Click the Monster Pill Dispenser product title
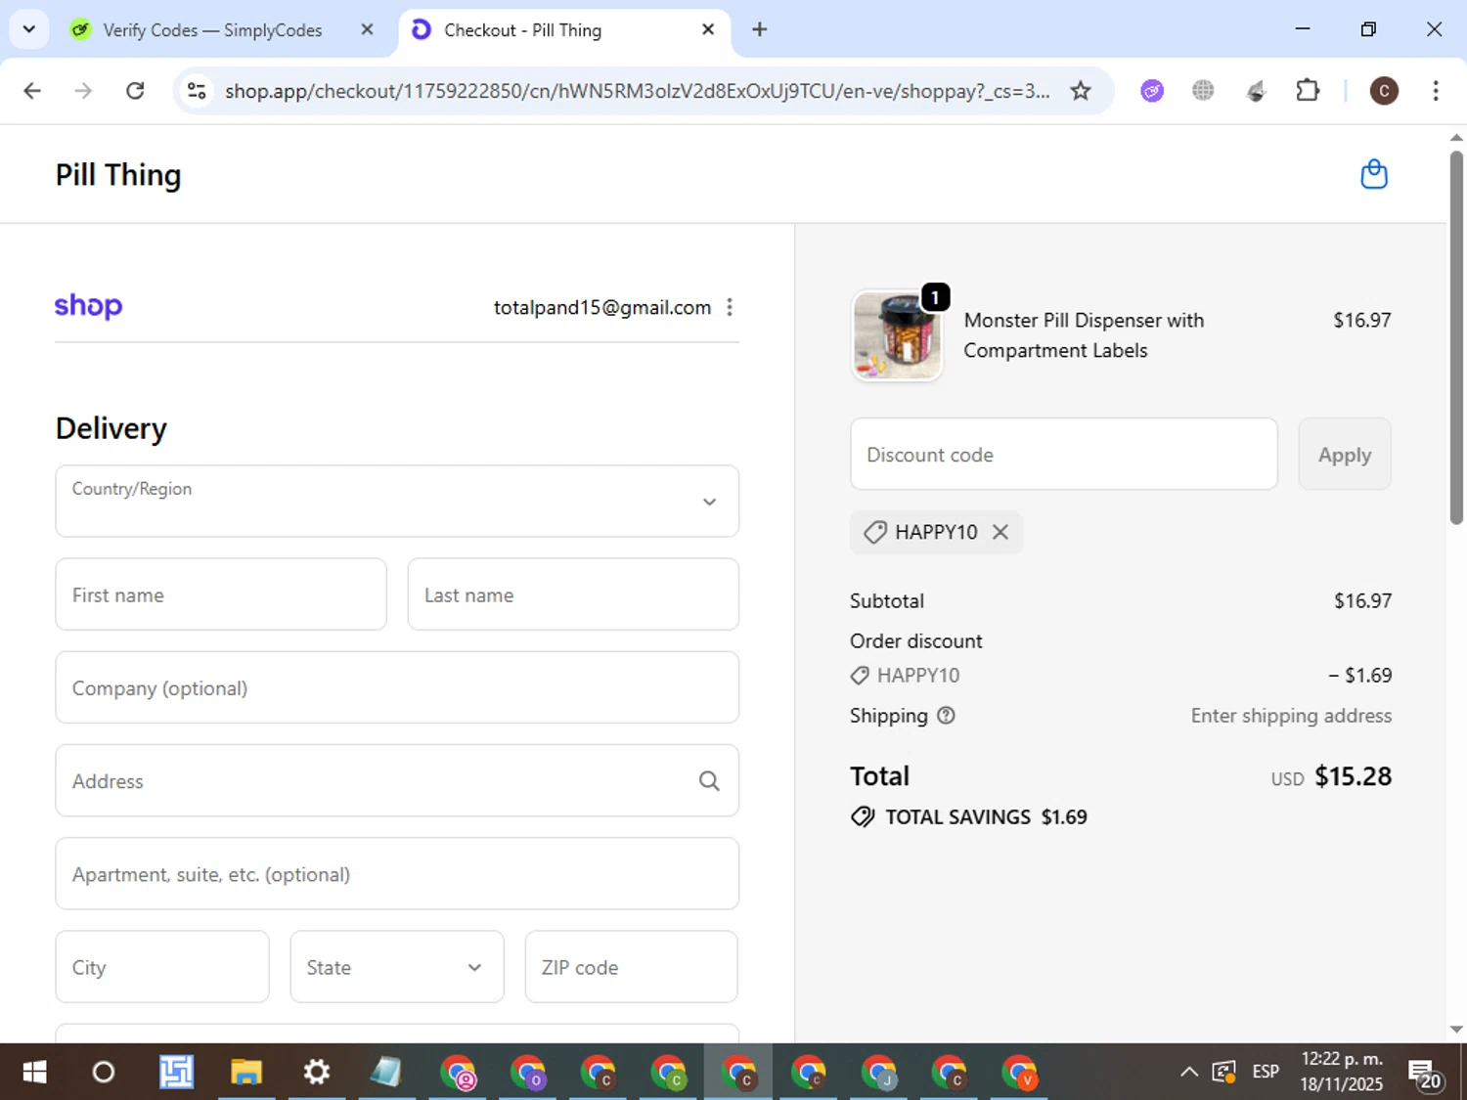Image resolution: width=1467 pixels, height=1100 pixels. tap(1084, 335)
